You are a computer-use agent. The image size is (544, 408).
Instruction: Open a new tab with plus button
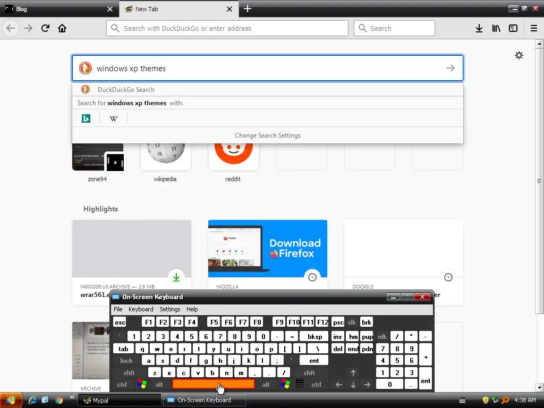(248, 8)
